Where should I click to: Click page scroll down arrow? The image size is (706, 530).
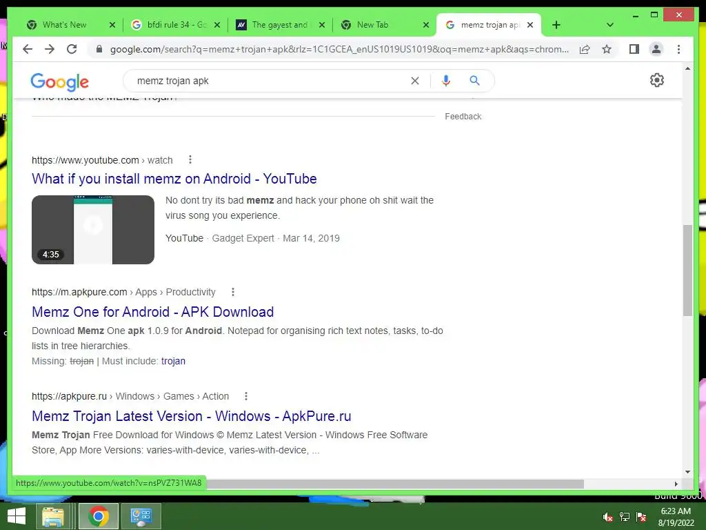pos(687,472)
